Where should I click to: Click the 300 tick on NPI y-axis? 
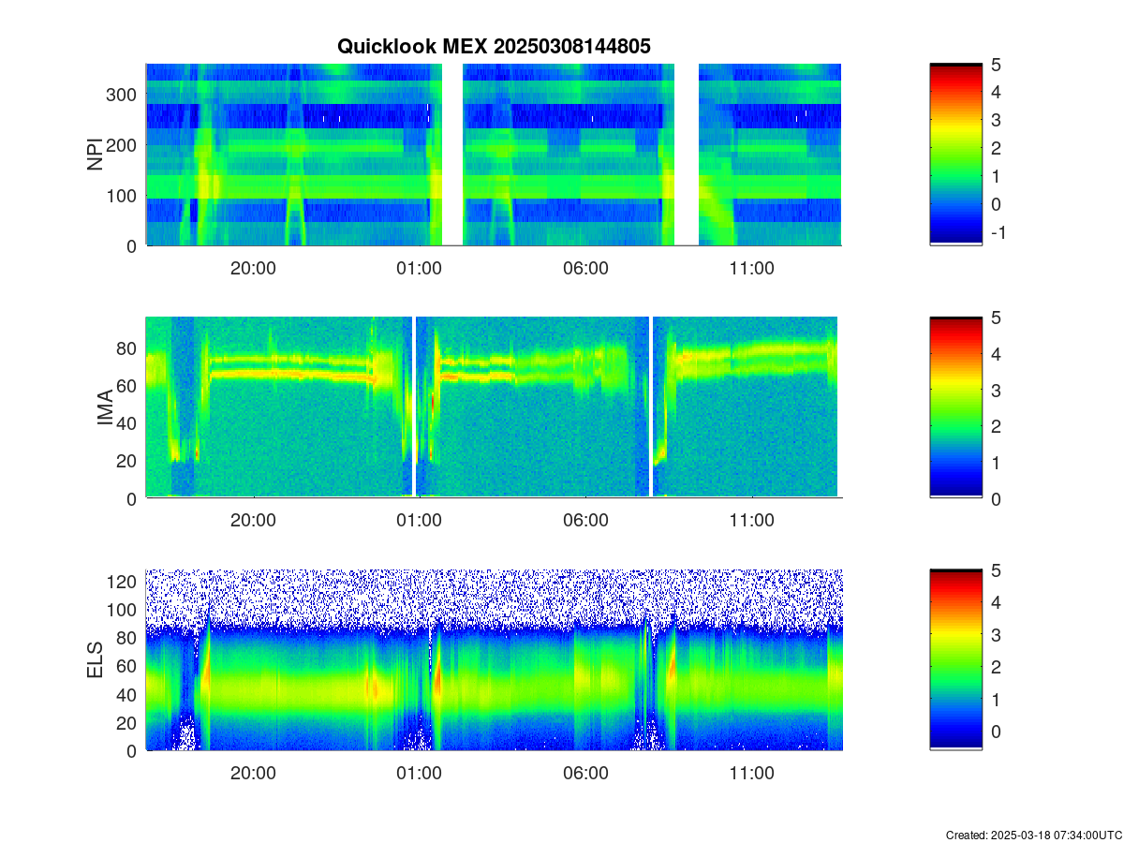tap(123, 95)
